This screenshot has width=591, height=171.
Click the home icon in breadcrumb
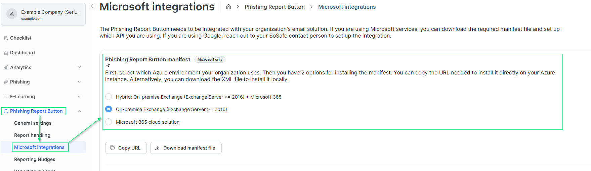[x=228, y=7]
